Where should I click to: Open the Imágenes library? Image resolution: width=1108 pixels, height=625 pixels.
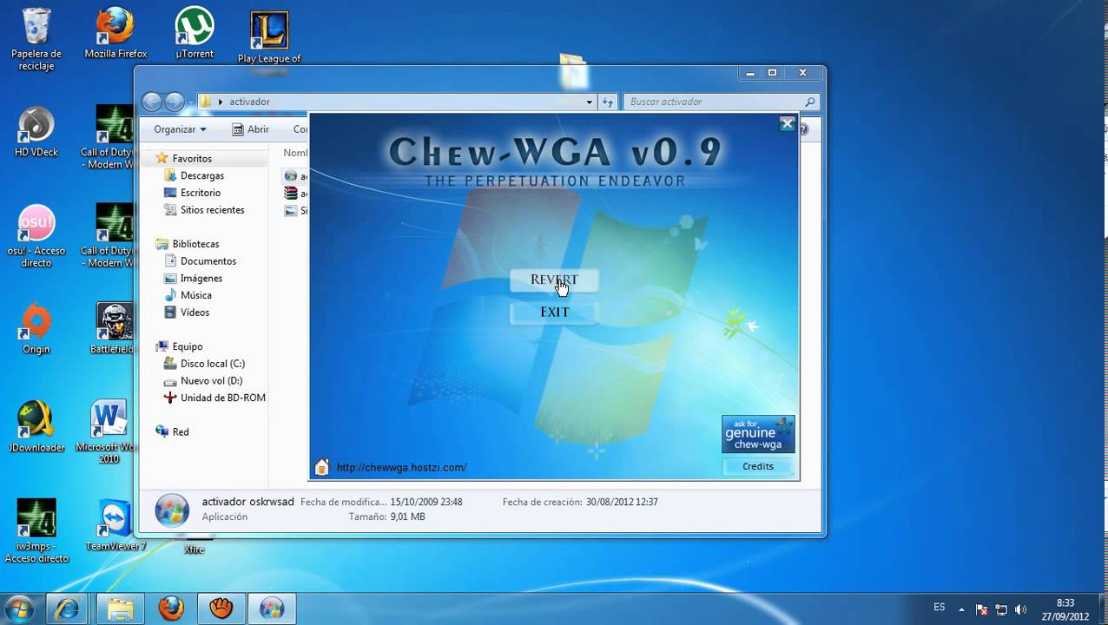pos(201,279)
